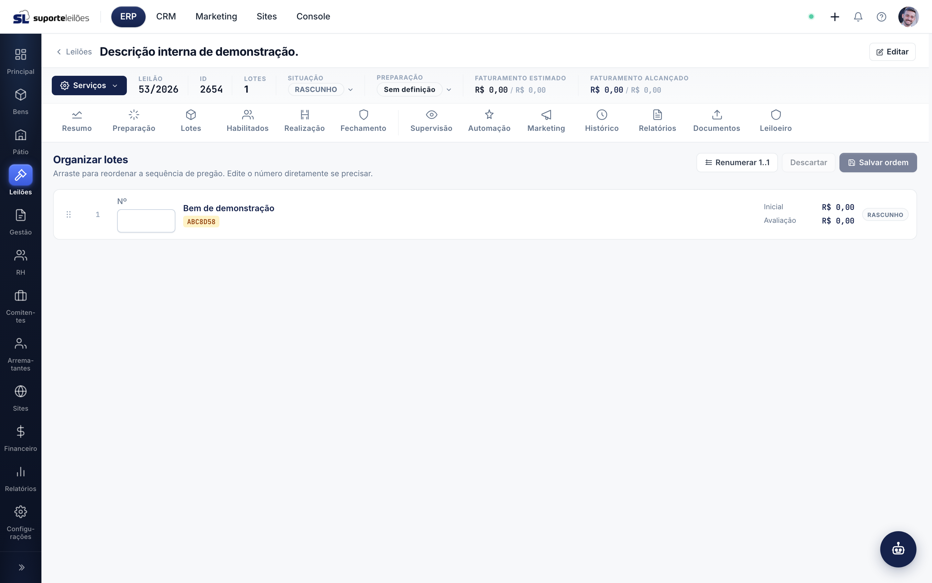This screenshot has height=583, width=932.
Task: Open Arrematantes in sidebar
Action: [x=20, y=354]
